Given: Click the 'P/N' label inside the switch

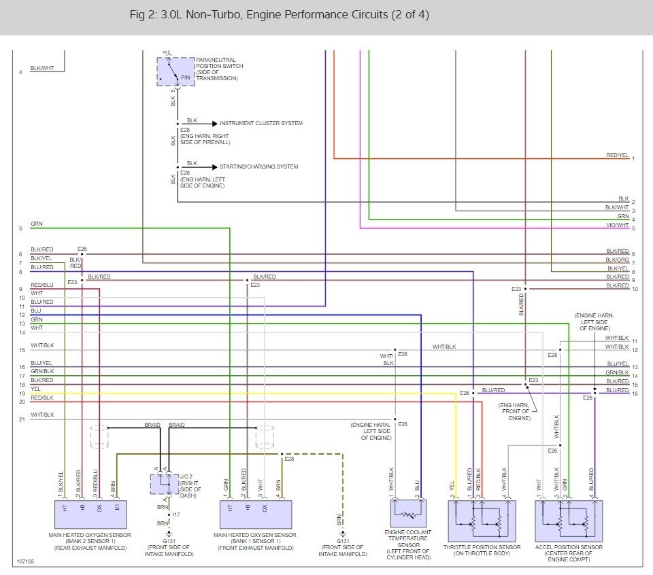Looking at the screenshot, I should point(185,77).
